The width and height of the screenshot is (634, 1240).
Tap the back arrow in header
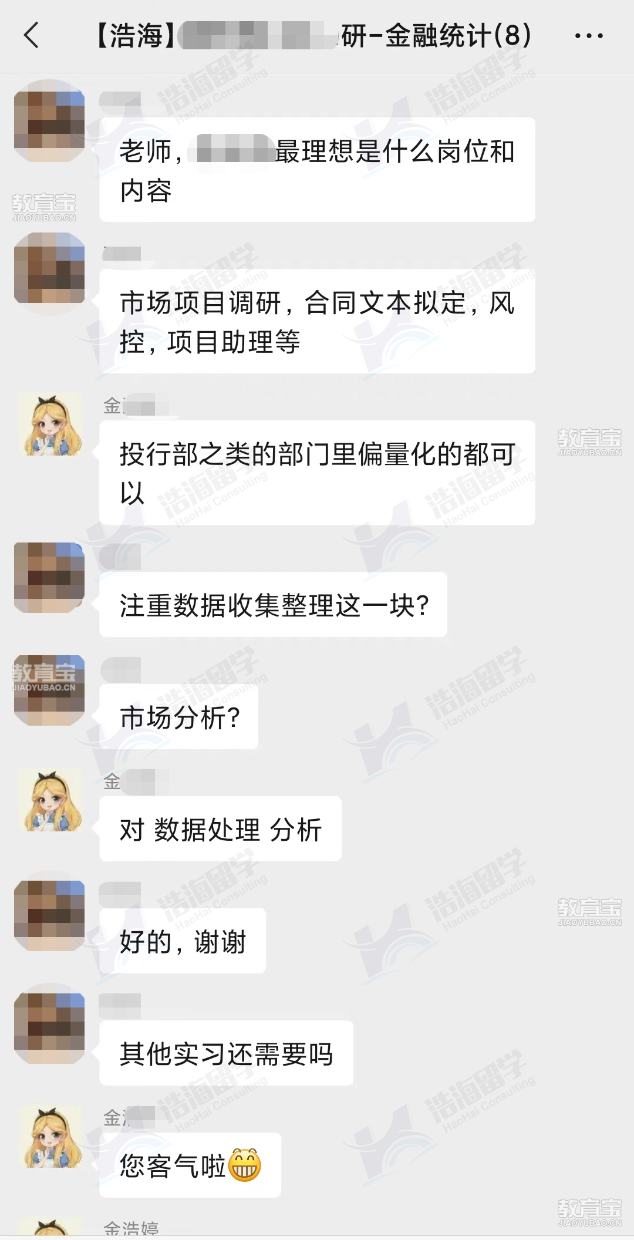pos(32,35)
